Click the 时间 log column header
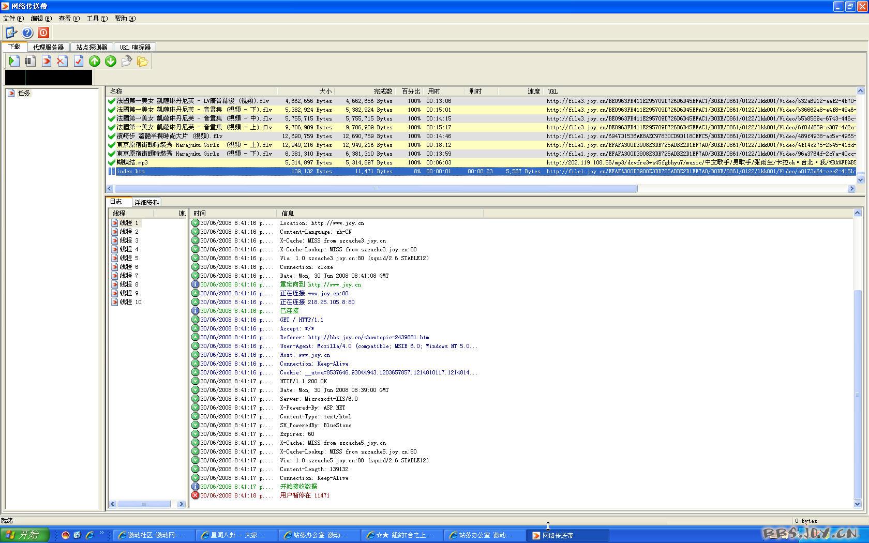 [233, 213]
